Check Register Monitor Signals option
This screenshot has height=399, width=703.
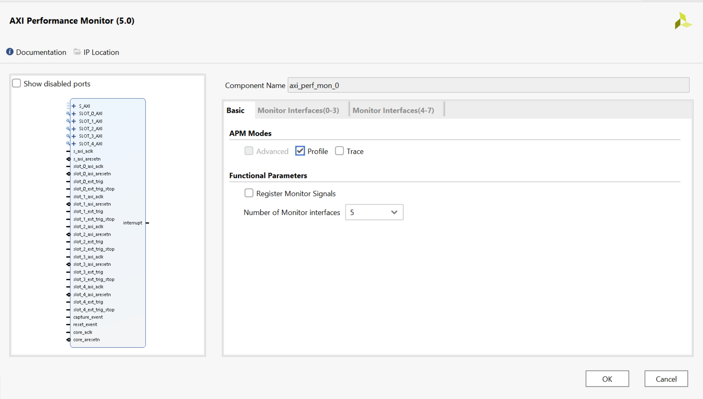click(x=249, y=193)
